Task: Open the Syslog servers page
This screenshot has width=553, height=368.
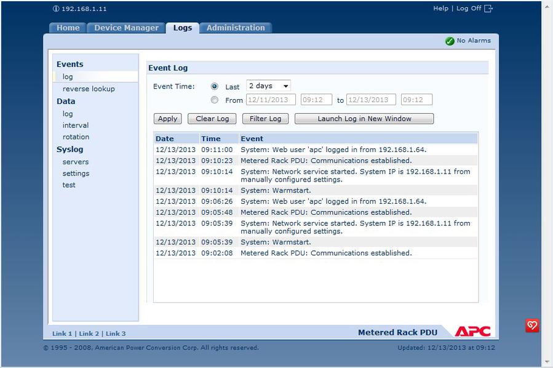Action: click(x=76, y=162)
